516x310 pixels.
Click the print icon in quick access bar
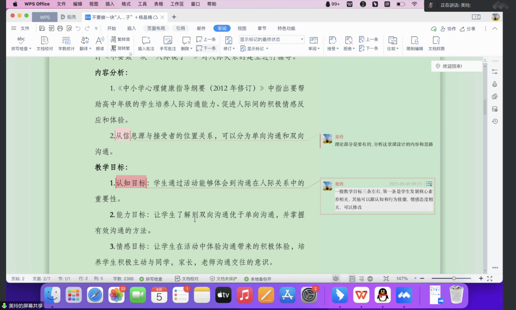click(x=60, y=28)
